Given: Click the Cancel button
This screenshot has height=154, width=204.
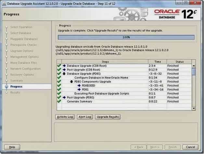Looking at the screenshot, I should 190,147.
